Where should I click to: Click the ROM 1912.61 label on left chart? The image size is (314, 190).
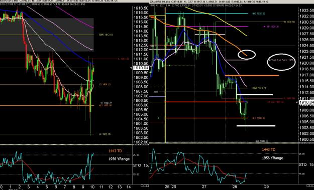(x=106, y=35)
